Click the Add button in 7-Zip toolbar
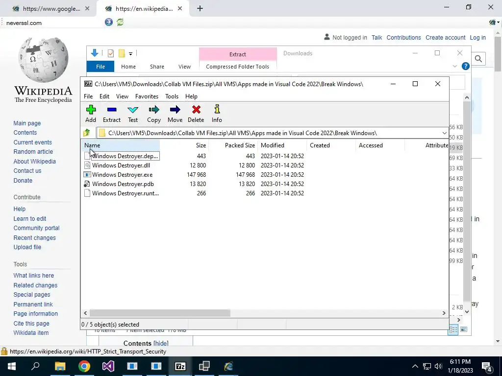The width and height of the screenshot is (502, 376). pyautogui.click(x=91, y=114)
